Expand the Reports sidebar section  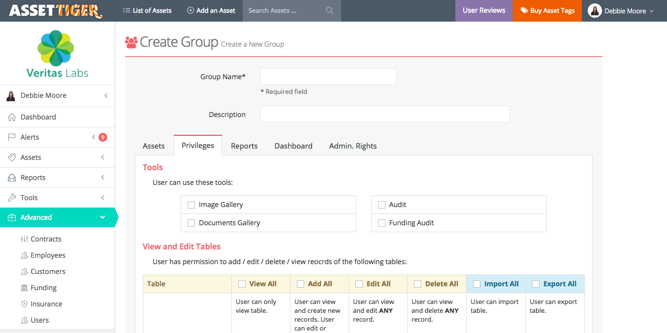tap(34, 177)
